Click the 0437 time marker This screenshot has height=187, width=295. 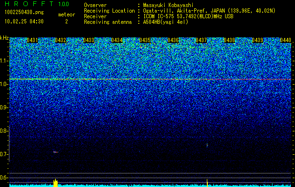(201, 40)
